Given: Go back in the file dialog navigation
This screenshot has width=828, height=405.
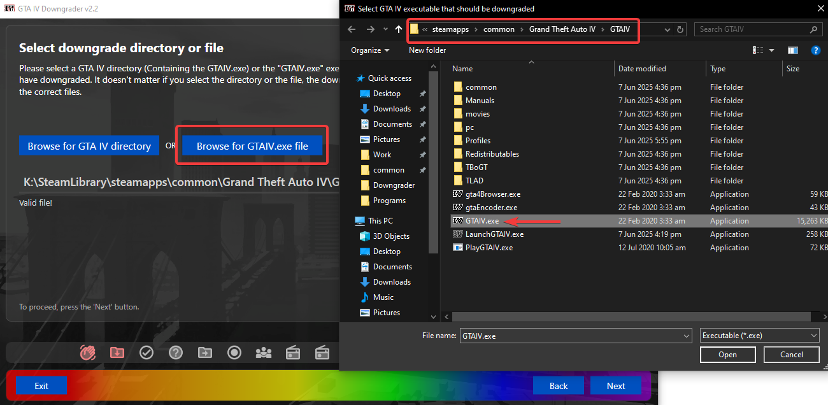Looking at the screenshot, I should [351, 29].
